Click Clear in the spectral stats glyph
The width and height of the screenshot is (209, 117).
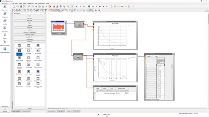point(98,88)
